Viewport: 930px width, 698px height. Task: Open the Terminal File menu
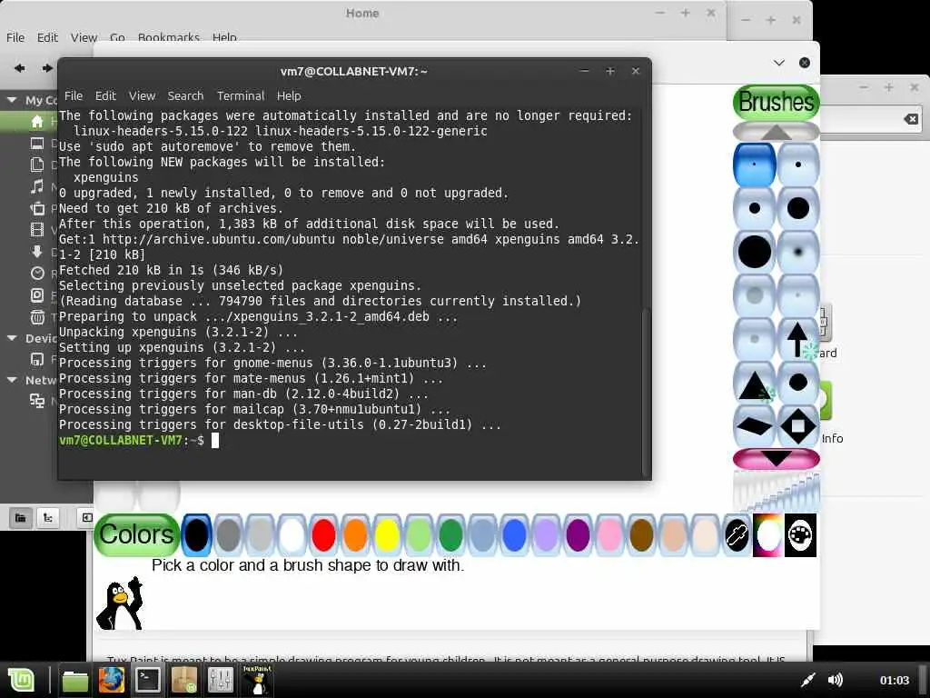tap(74, 95)
